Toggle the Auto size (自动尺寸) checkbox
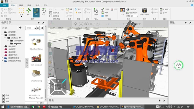Viewport: 194px width, 109px height. (x=51, y=13)
